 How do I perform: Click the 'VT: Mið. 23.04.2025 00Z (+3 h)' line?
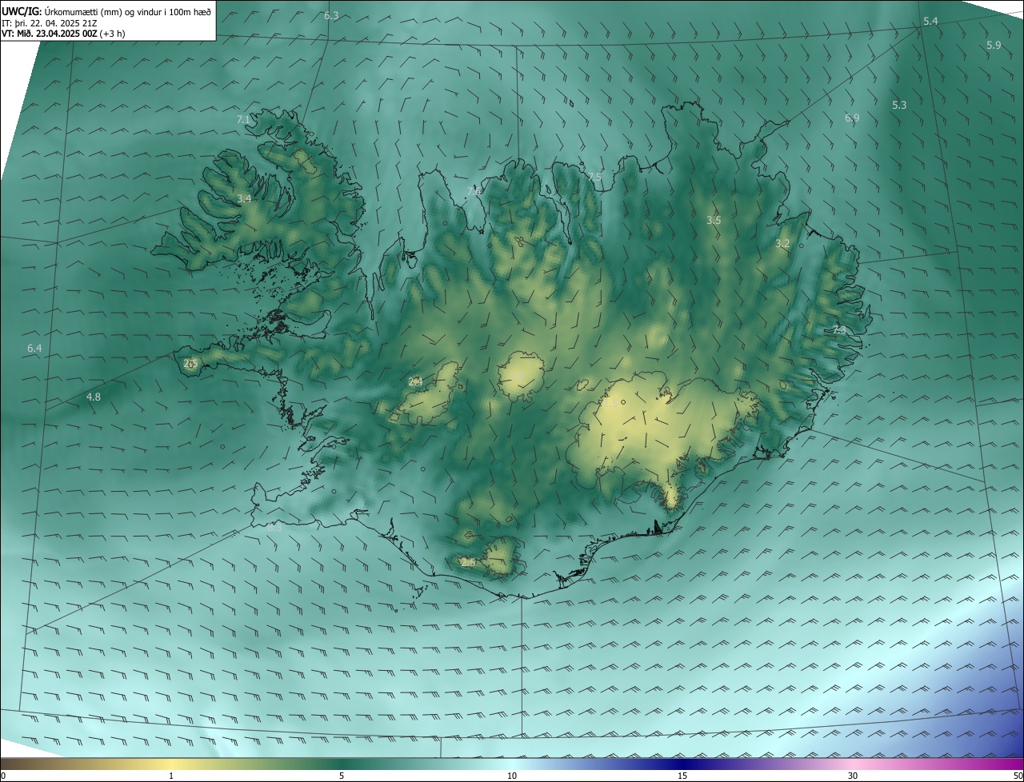click(x=63, y=34)
